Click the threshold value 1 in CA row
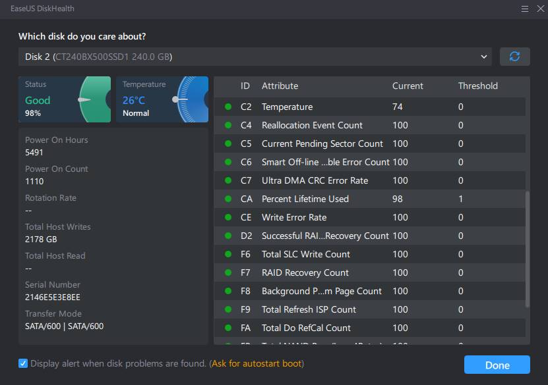This screenshot has height=385, width=548. point(461,199)
